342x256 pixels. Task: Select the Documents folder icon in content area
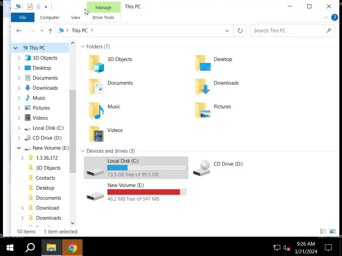click(96, 87)
